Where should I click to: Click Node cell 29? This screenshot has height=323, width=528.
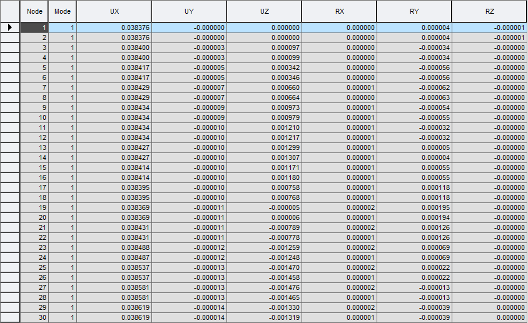click(x=34, y=307)
